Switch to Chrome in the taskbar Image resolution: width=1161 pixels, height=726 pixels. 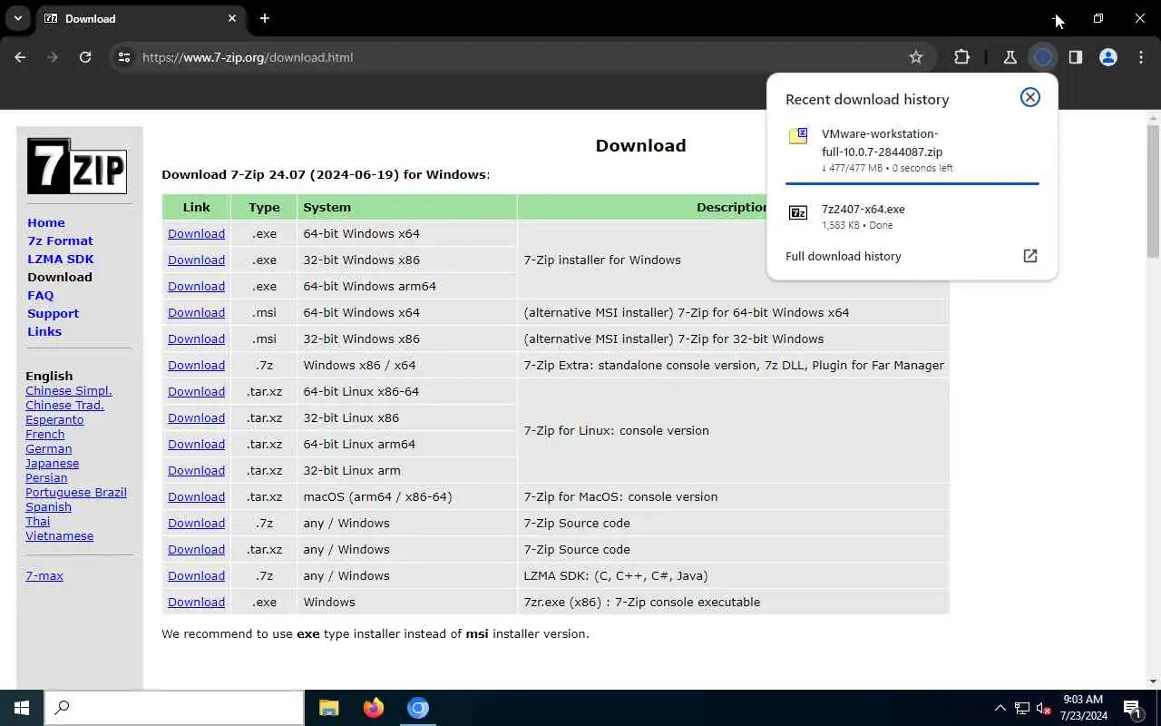coord(417,708)
